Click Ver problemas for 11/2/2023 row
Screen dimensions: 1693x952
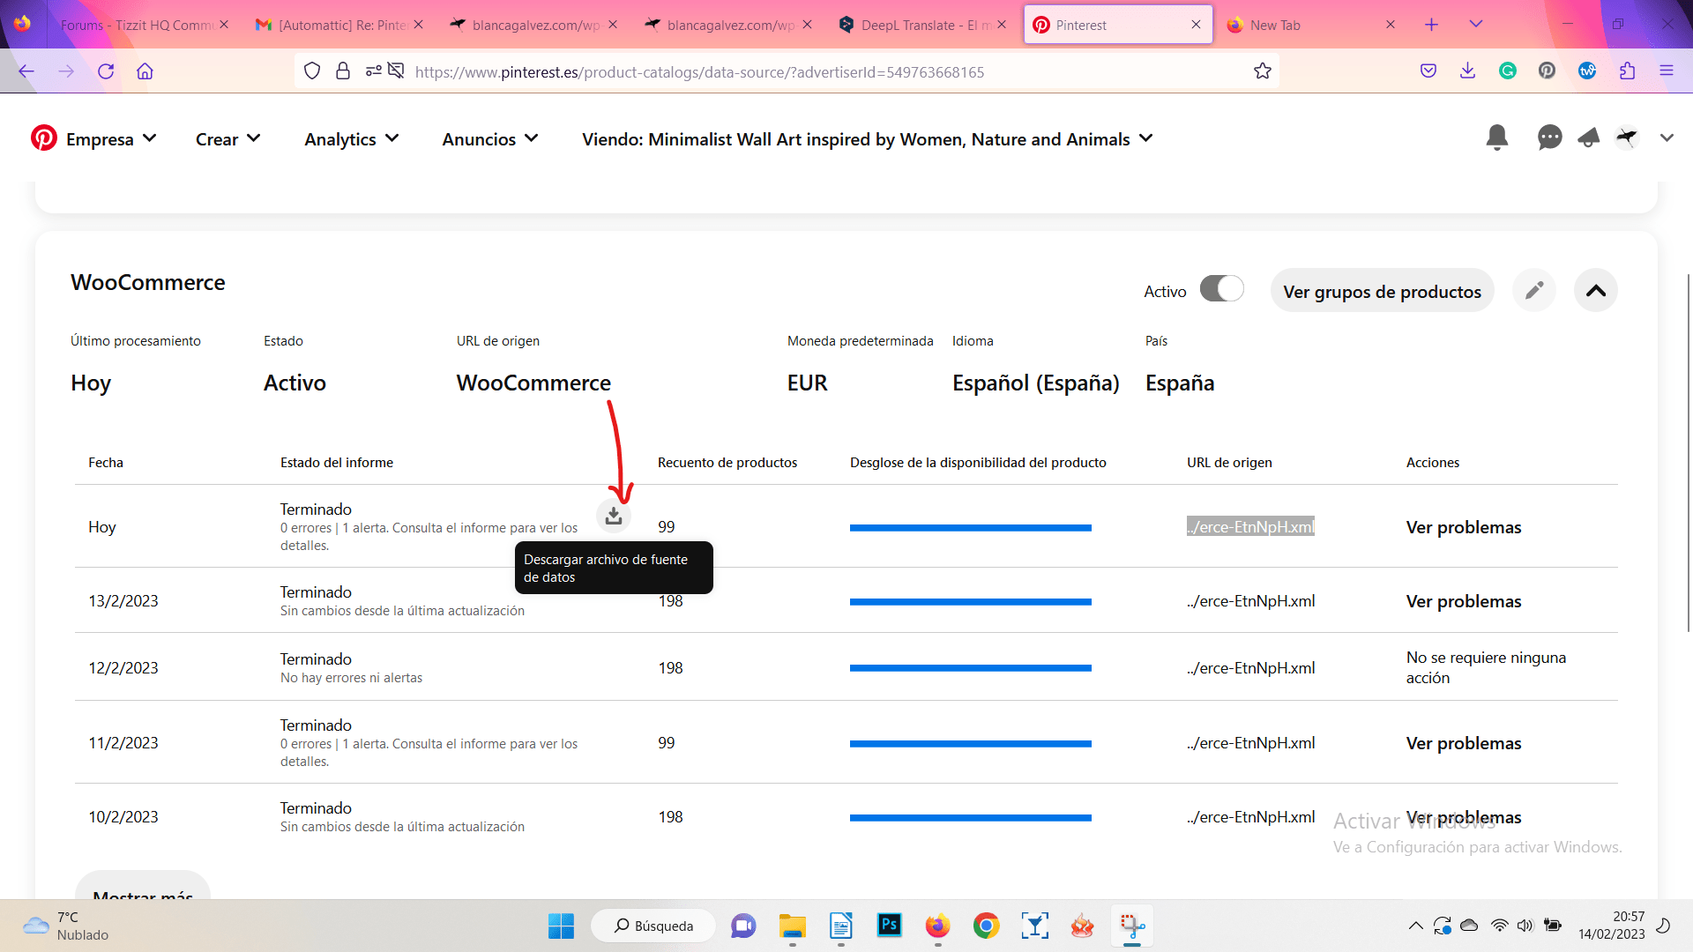click(x=1464, y=743)
